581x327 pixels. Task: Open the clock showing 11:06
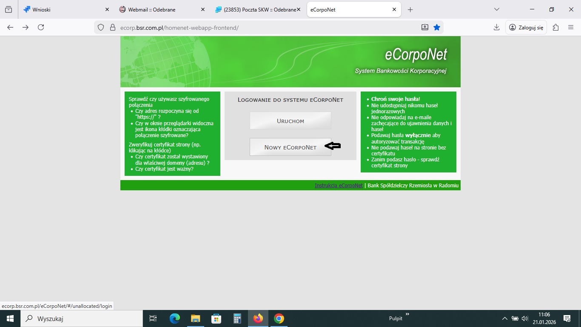coord(544,318)
